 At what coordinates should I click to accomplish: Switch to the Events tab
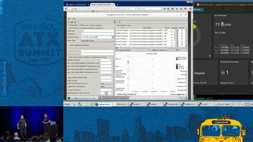click(x=99, y=25)
